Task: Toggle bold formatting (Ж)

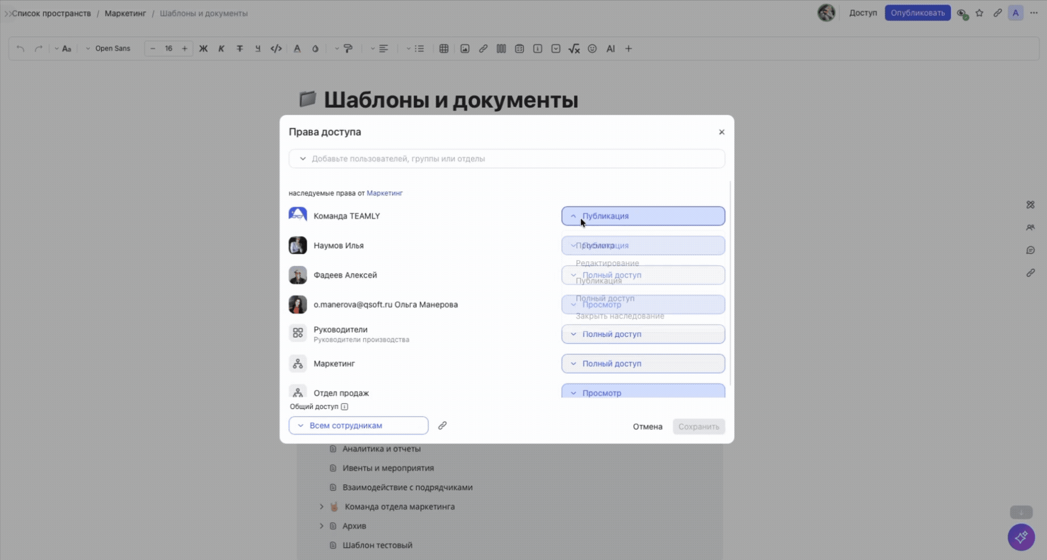Action: click(203, 49)
